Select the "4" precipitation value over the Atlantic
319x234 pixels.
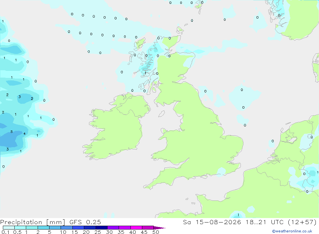click(x=25, y=134)
